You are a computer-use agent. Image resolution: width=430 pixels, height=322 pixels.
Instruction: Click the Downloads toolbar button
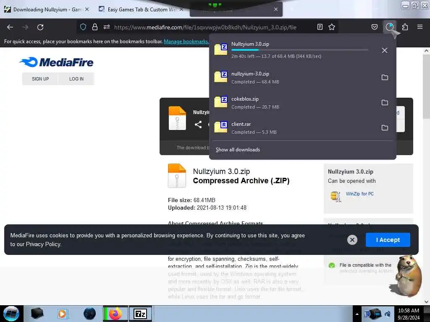pyautogui.click(x=390, y=27)
